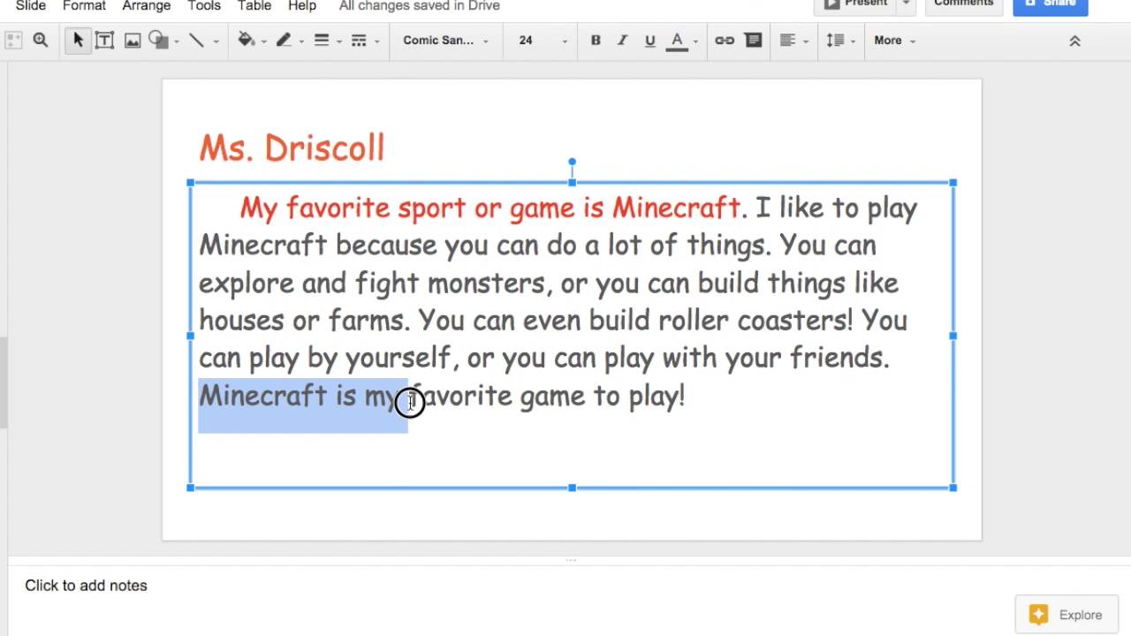Open the Table menu
This screenshot has height=636, width=1131.
point(254,5)
